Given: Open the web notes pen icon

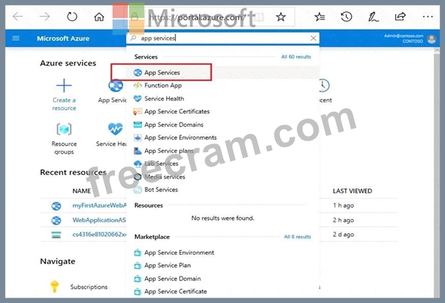Looking at the screenshot, I should click(x=373, y=17).
